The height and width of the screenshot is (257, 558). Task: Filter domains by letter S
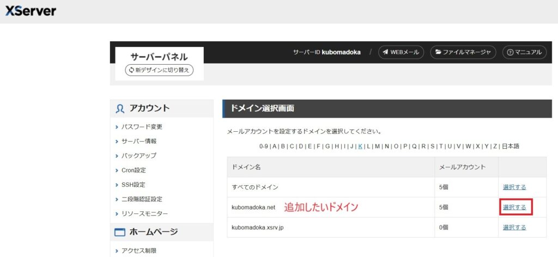pos(433,146)
